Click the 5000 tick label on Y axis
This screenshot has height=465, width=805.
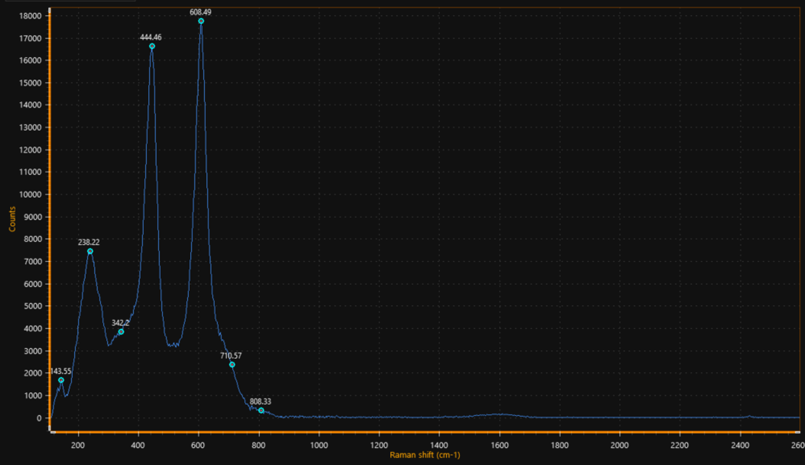pos(32,306)
